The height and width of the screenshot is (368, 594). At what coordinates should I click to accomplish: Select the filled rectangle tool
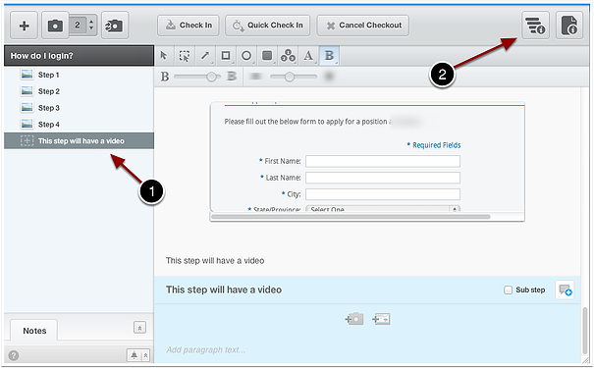(x=267, y=56)
